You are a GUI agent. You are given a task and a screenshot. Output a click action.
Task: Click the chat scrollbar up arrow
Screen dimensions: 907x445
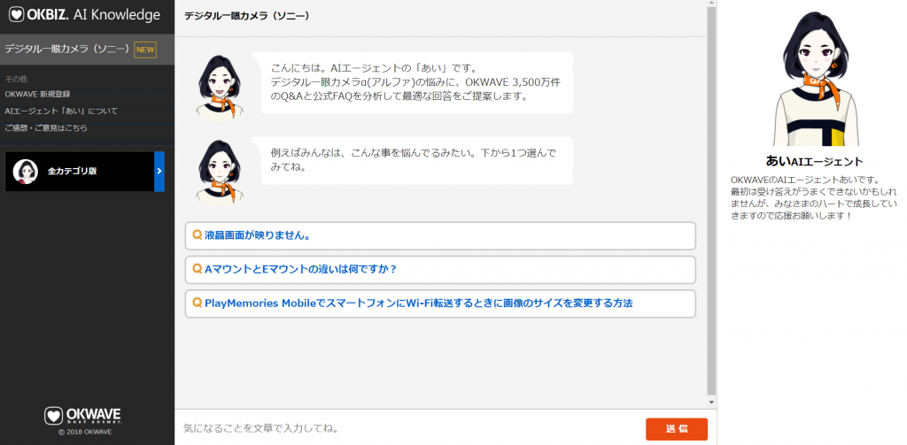pyautogui.click(x=711, y=4)
